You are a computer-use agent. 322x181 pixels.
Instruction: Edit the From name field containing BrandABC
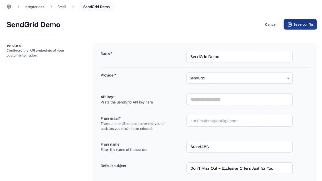(239, 147)
